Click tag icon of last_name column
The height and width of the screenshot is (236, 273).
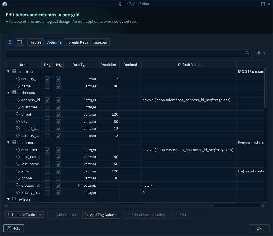tap(18, 164)
